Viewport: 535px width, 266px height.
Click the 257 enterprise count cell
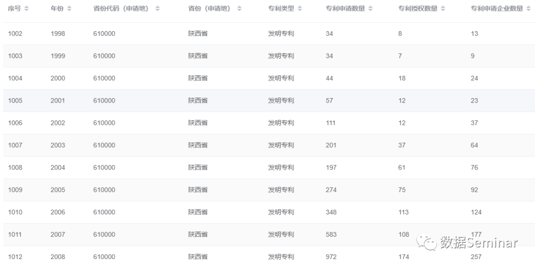pos(476,257)
